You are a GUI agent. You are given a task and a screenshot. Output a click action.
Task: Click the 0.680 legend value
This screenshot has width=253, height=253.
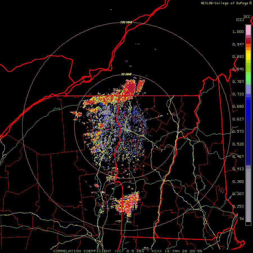click(x=238, y=107)
